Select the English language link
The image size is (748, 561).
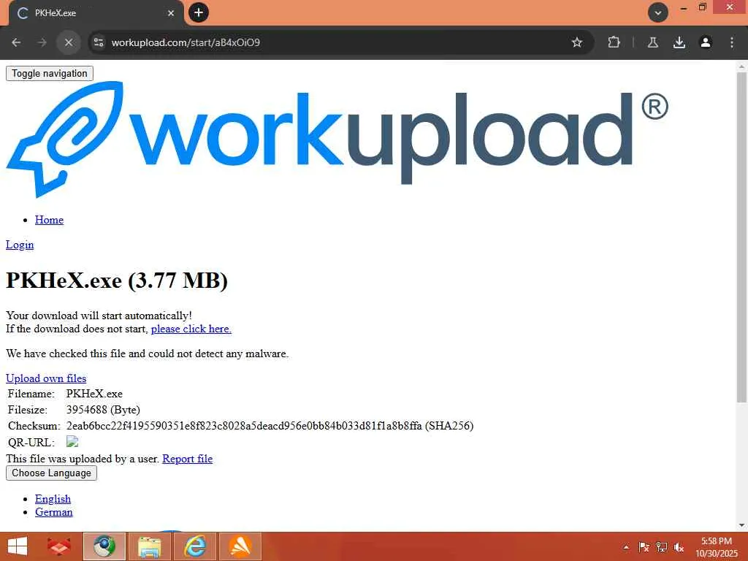click(53, 499)
